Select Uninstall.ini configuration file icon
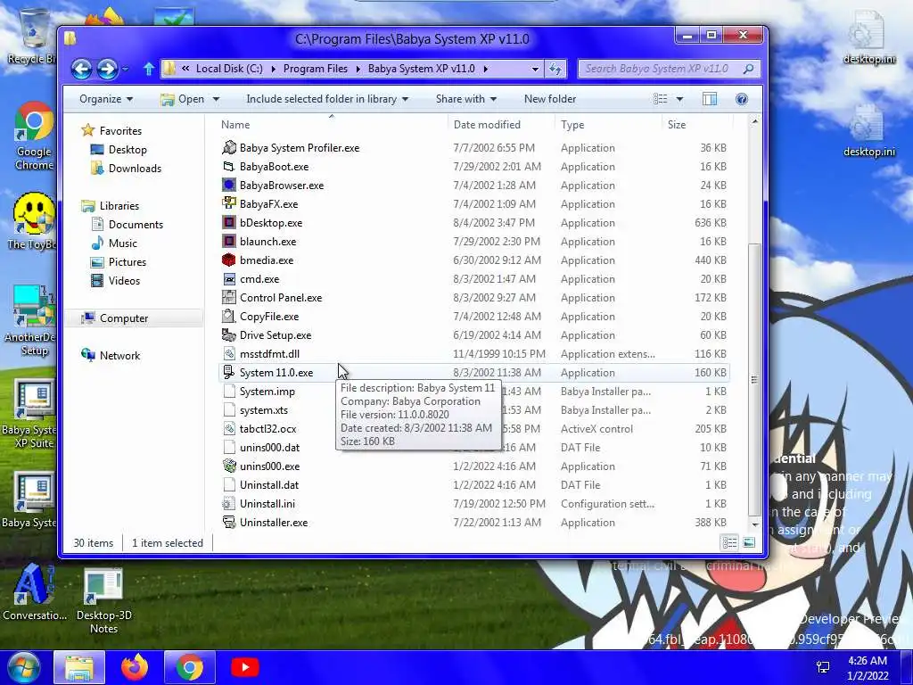 (229, 504)
